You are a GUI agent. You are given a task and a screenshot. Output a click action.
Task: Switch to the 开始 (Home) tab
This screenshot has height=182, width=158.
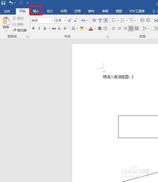(x=22, y=11)
